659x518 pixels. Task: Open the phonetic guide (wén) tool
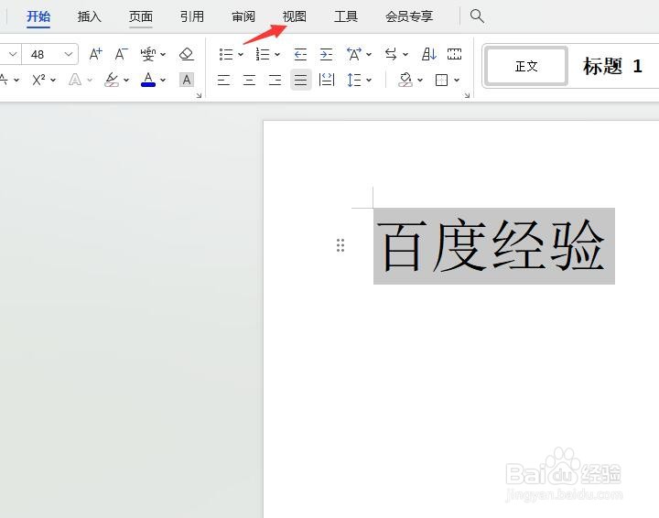pos(148,54)
